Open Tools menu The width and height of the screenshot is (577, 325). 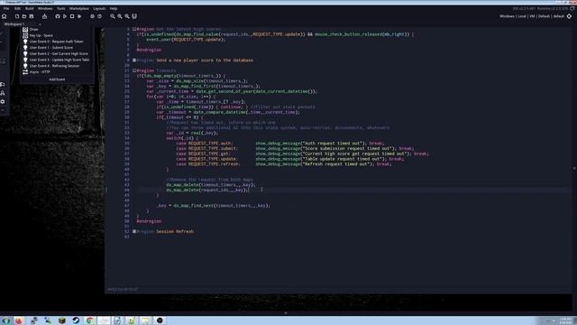point(61,8)
